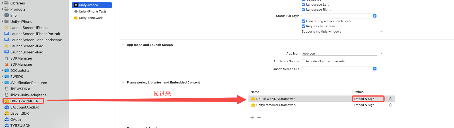Click inside the App Icon text field
Viewport: 454px width, 128px height.
[339, 53]
